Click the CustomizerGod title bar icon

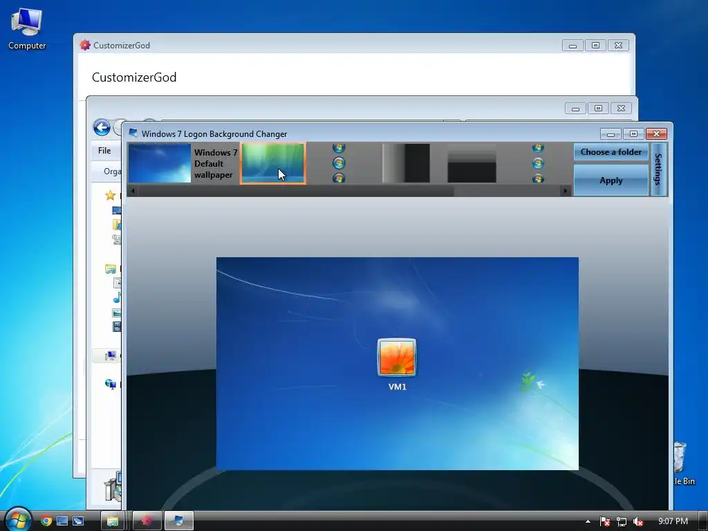(85, 45)
